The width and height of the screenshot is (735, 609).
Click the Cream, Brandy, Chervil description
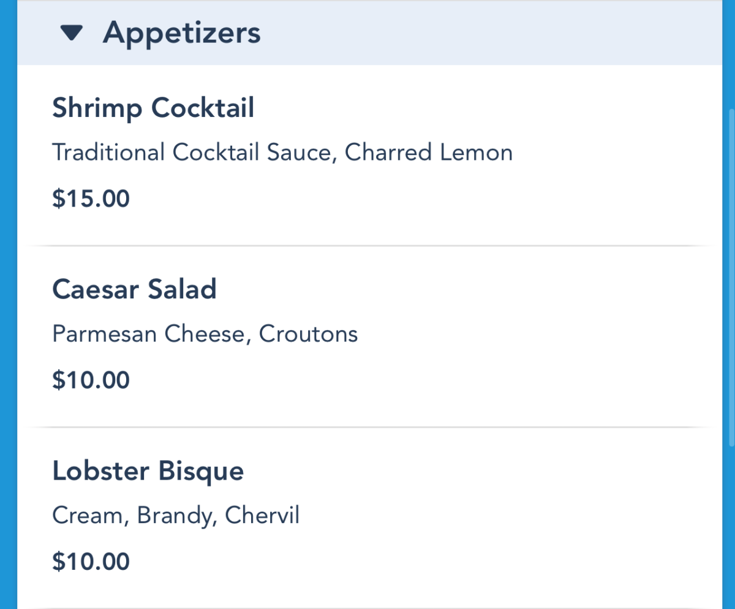pos(176,515)
